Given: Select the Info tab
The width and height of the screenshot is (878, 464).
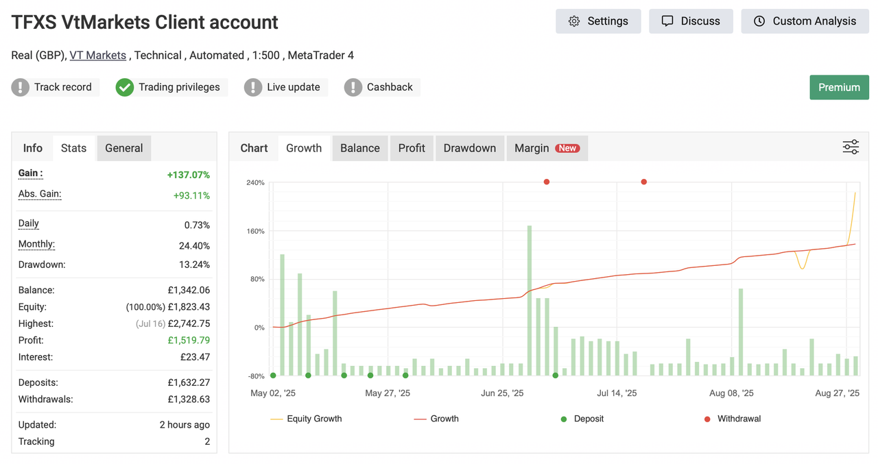Looking at the screenshot, I should click(32, 148).
